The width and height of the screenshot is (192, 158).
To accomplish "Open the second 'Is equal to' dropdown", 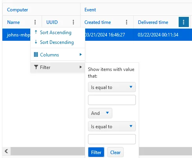I will 112,126.
